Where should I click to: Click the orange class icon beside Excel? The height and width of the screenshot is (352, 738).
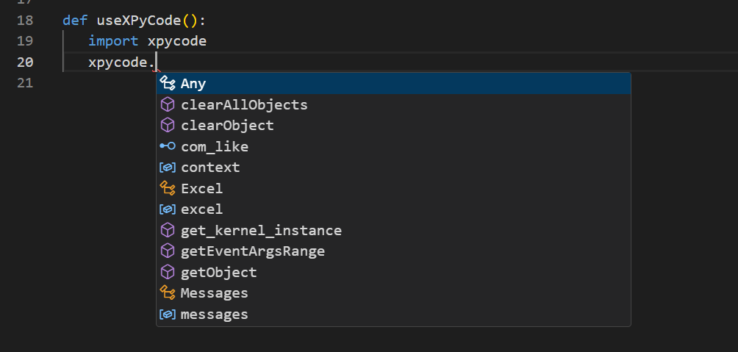click(x=168, y=188)
